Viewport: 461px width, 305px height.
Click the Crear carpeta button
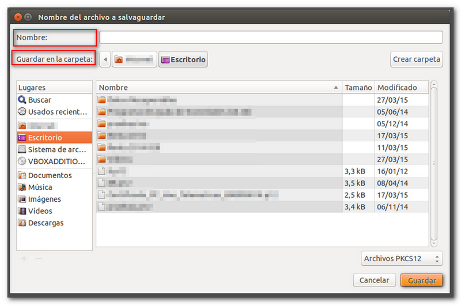point(417,59)
